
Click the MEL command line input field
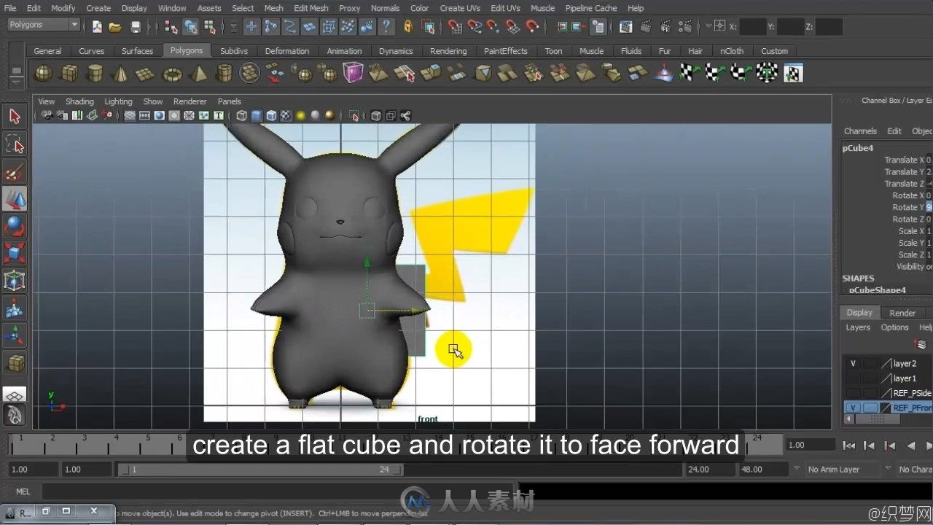click(278, 491)
